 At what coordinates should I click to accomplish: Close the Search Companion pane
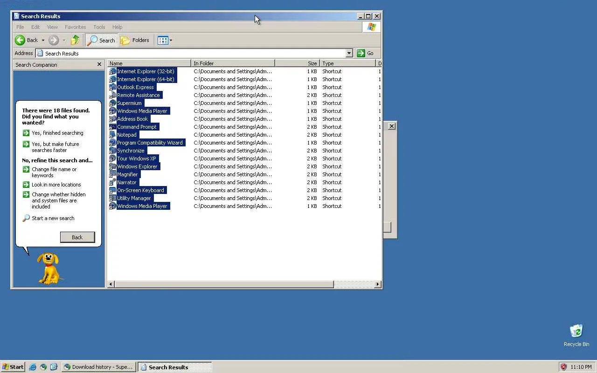tap(99, 64)
